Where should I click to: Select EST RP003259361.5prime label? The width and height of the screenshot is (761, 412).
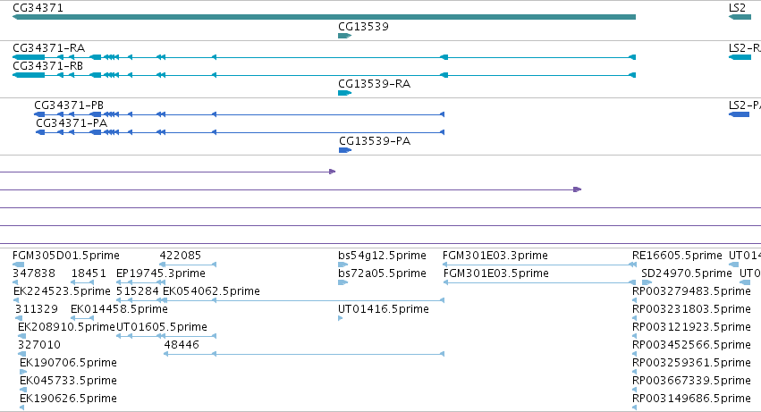(x=691, y=364)
